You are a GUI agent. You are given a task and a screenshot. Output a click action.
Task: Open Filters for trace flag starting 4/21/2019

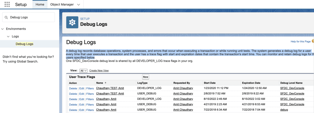90,104
